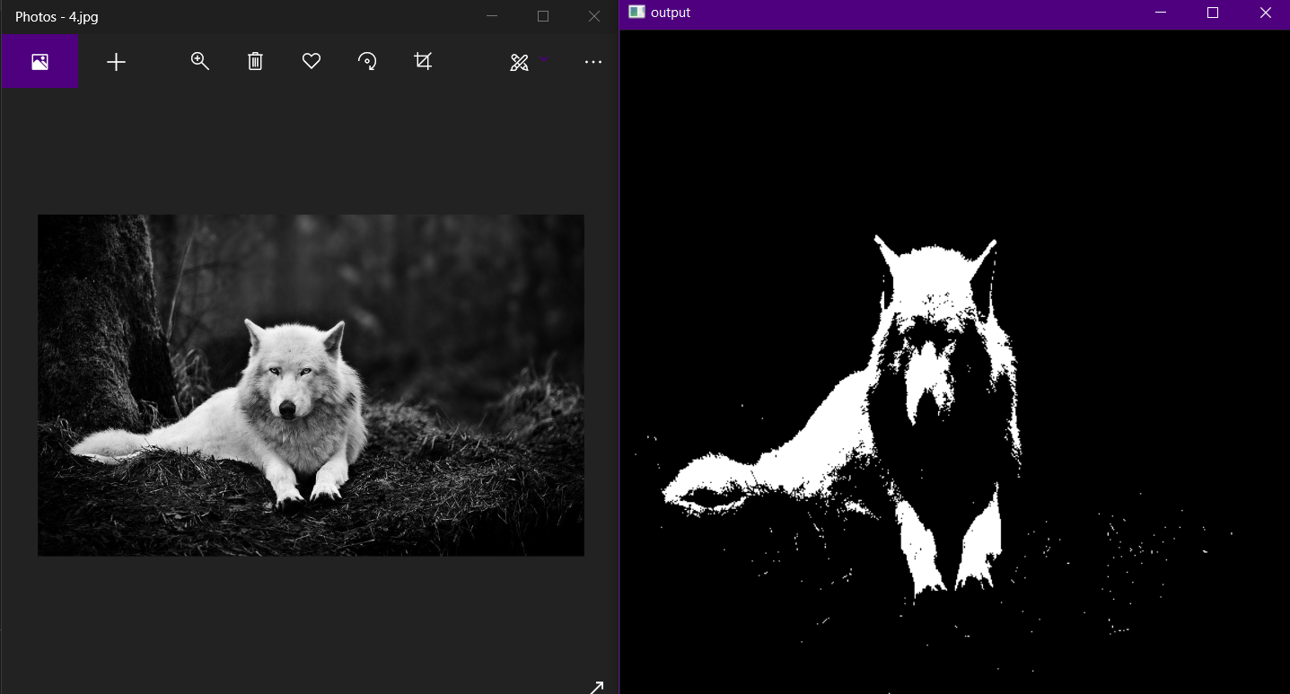Maximize the output window
1290x694 pixels.
point(1213,13)
